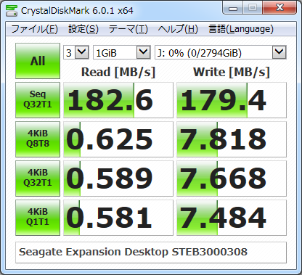Close the CrystalDiskMark window

pyautogui.click(x=279, y=8)
